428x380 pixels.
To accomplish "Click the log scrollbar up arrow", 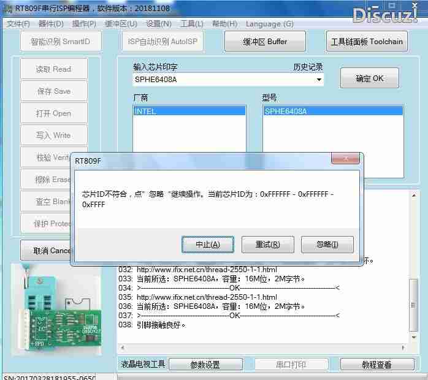I will (414, 195).
